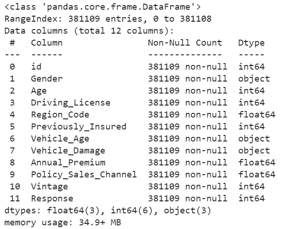Image resolution: width=285 pixels, height=229 pixels.
Task: Click the 'id' column name
Action: click(36, 67)
